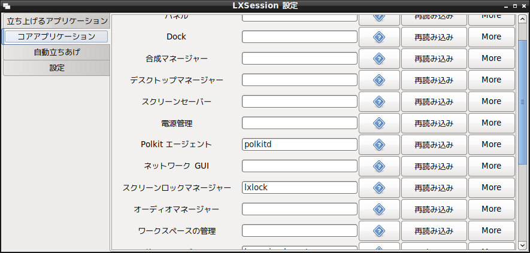Show help for スクリーンロックマネージャー

379,187
